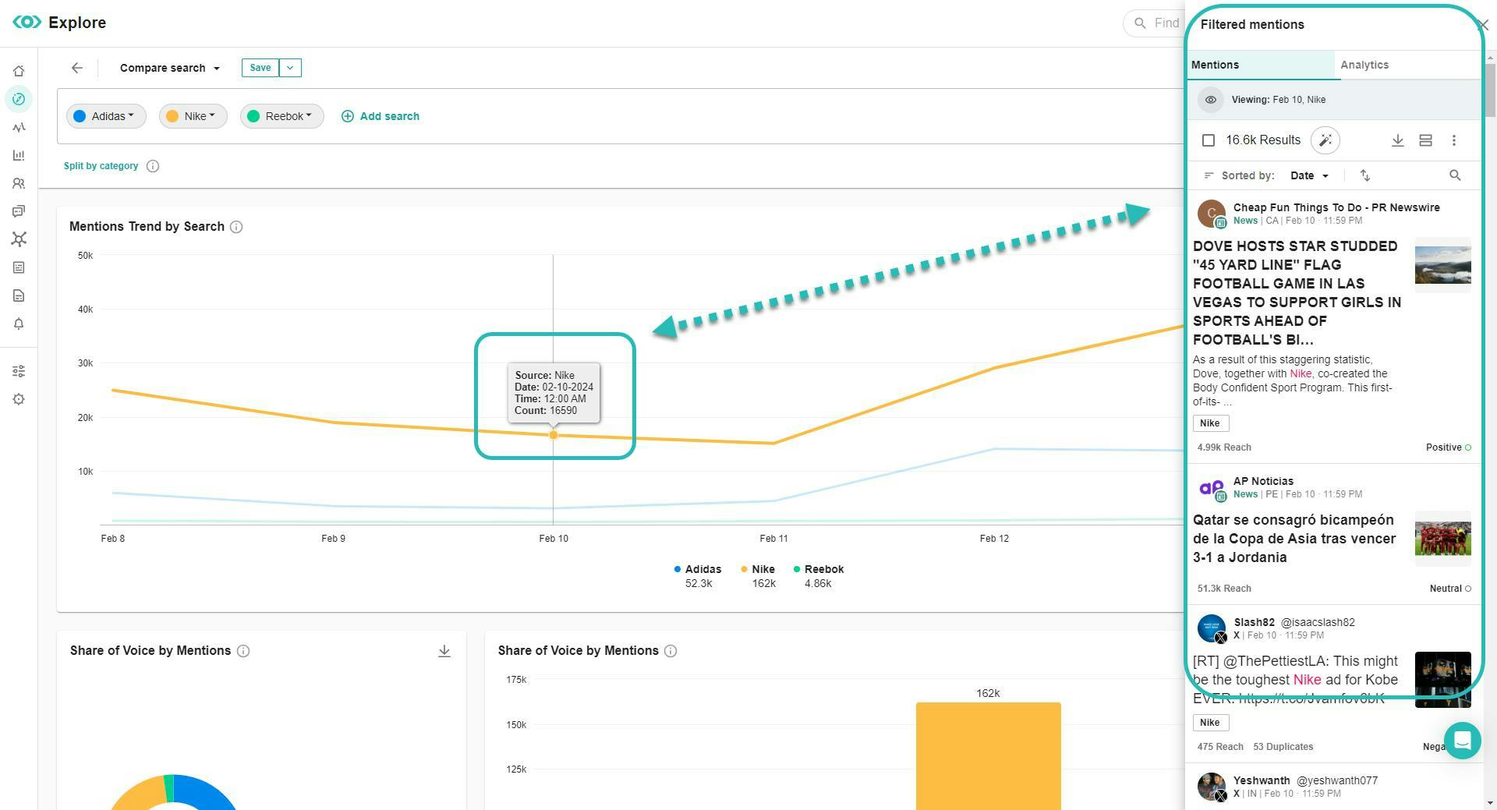Click the Nike tag under the Slash82 post
Viewport: 1497px width, 810px height.
click(x=1210, y=723)
